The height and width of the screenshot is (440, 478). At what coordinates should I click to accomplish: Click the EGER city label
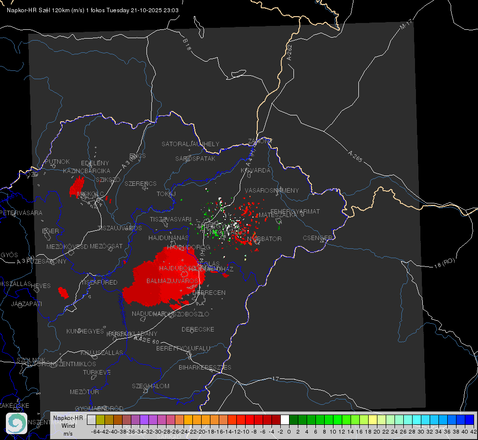point(50,231)
